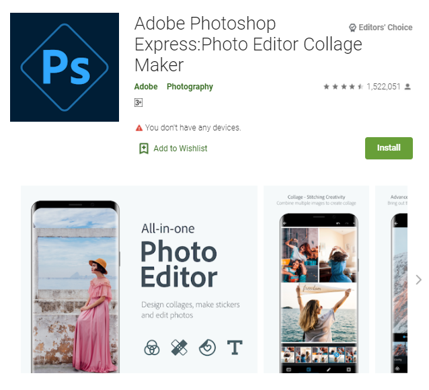Screen dimensions: 429x390
Task: Click the bandage heal icon in screenshot
Action: click(180, 348)
